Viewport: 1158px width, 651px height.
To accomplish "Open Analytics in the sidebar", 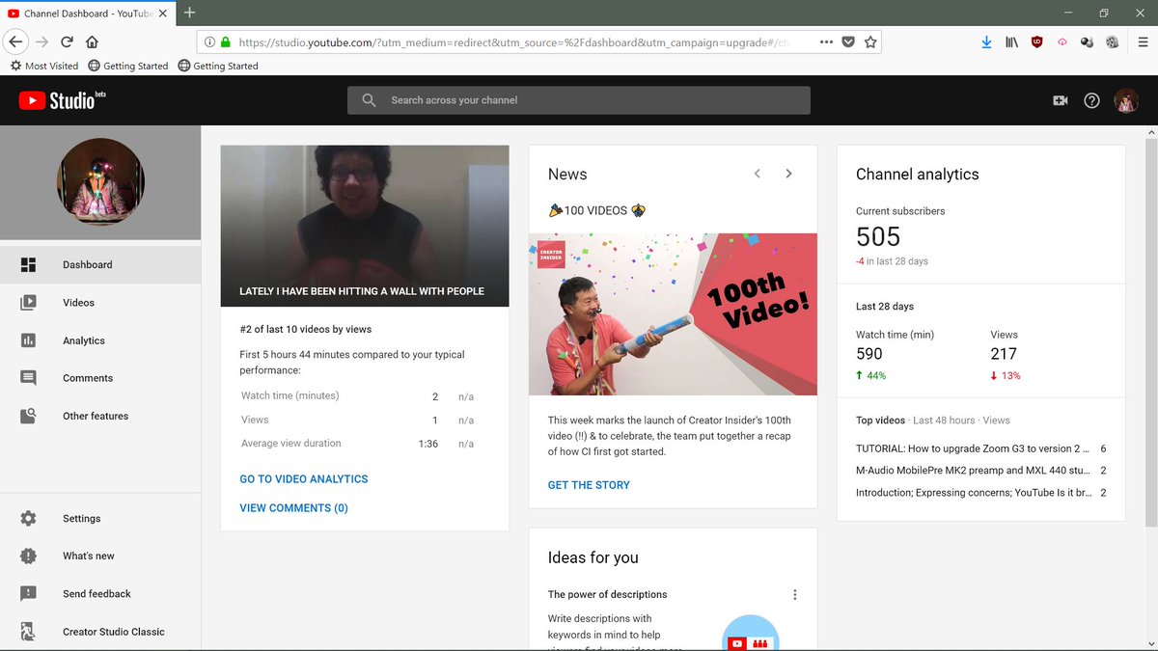I will tap(100, 340).
